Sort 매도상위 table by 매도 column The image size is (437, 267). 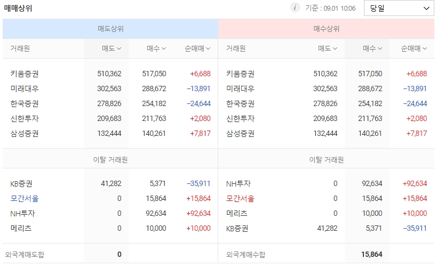[x=112, y=48]
